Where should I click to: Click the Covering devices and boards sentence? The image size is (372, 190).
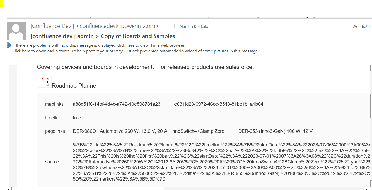(x=145, y=67)
